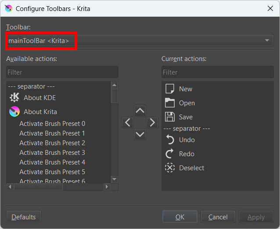Screen dimensions: 280x229
Task: Click the Deselect dashed-circle icon
Action: (170, 168)
